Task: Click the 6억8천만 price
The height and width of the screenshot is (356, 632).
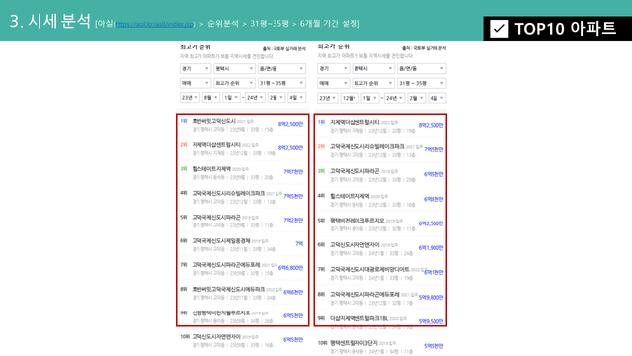Action: pos(434,199)
